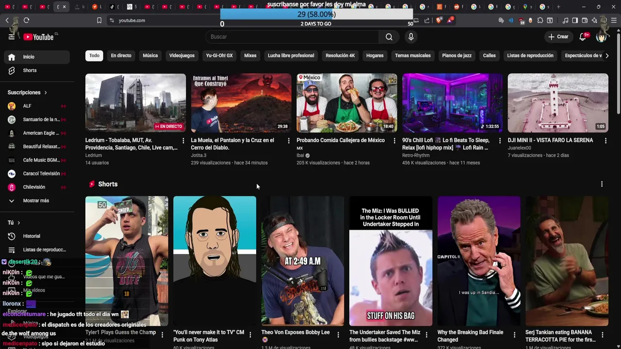621x349 pixels.
Task: Click Juanelex00 channel name
Action: (520, 148)
